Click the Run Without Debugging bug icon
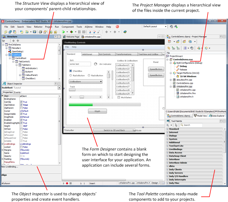Viewport: 228px width, 202px height. pyautogui.click(x=72, y=32)
